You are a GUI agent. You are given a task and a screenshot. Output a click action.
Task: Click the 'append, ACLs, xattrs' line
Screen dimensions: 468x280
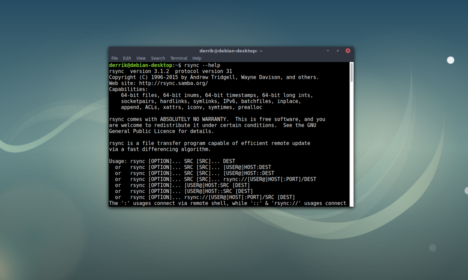[x=191, y=107]
